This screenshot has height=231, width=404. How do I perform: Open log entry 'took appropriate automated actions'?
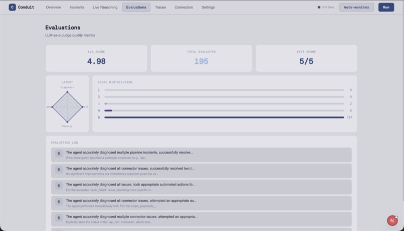point(201,187)
